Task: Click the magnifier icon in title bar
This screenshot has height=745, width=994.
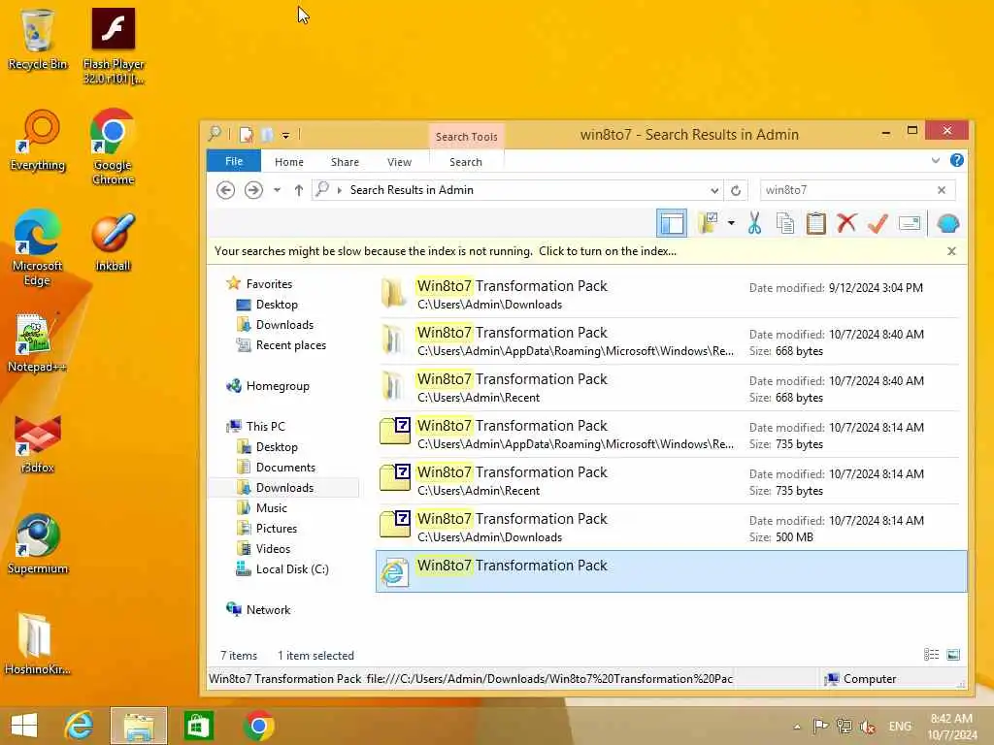Action: tap(215, 134)
